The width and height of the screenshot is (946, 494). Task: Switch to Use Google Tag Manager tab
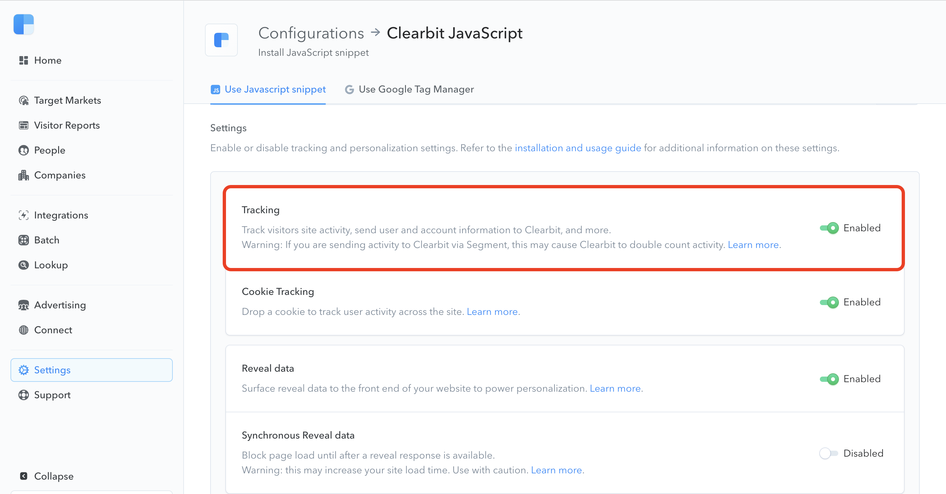[410, 90]
